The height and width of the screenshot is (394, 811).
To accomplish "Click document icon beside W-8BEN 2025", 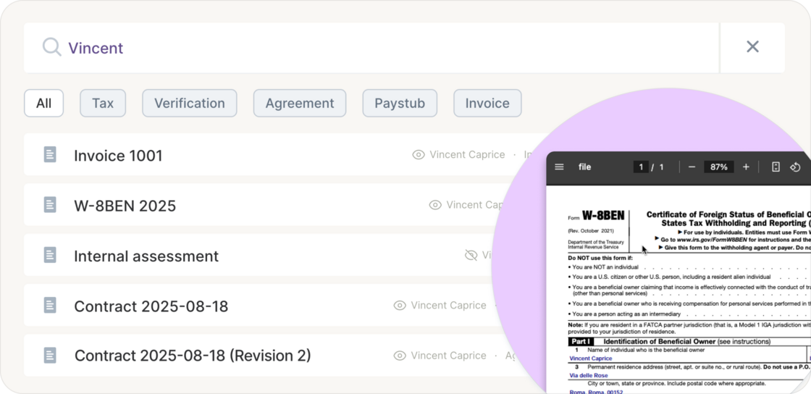I will (50, 205).
